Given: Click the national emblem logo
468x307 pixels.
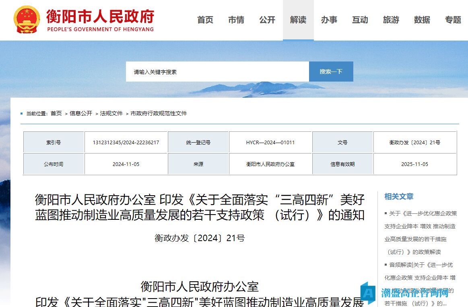Looking at the screenshot, I should tap(27, 20).
